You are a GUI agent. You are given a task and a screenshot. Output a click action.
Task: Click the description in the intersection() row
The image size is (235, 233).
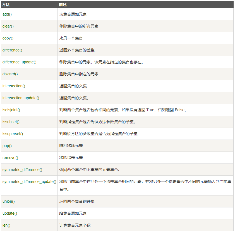click(x=73, y=86)
